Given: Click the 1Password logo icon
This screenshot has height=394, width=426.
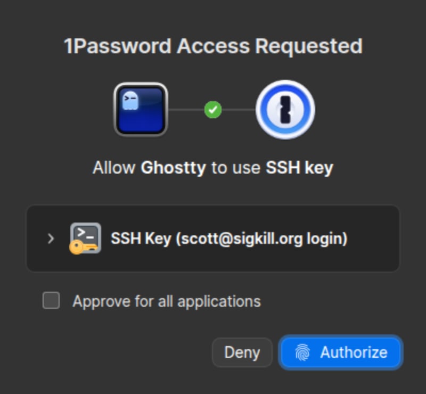Looking at the screenshot, I should click(285, 110).
